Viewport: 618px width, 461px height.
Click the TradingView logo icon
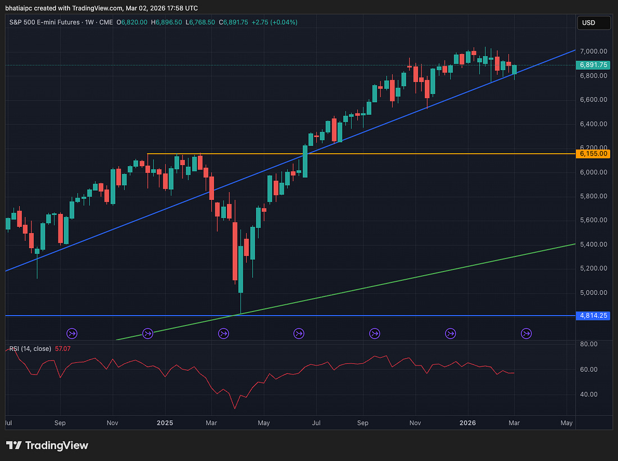point(14,445)
